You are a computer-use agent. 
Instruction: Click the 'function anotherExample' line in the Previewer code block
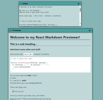click(29, 63)
